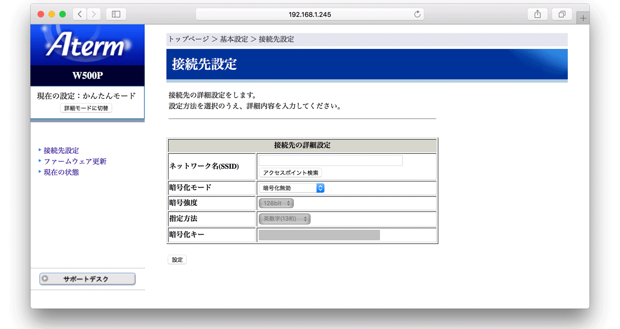Focus the ネットワーク名(SSID) text field
The image size is (620, 329).
pos(331,161)
